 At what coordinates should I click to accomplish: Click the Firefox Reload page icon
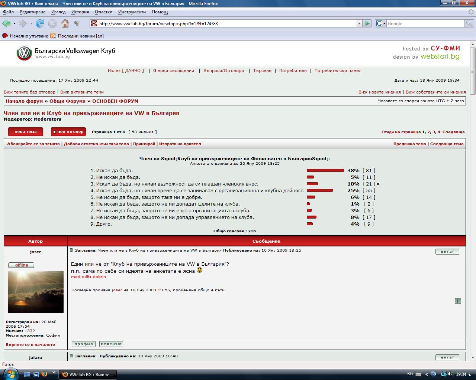[40, 23]
